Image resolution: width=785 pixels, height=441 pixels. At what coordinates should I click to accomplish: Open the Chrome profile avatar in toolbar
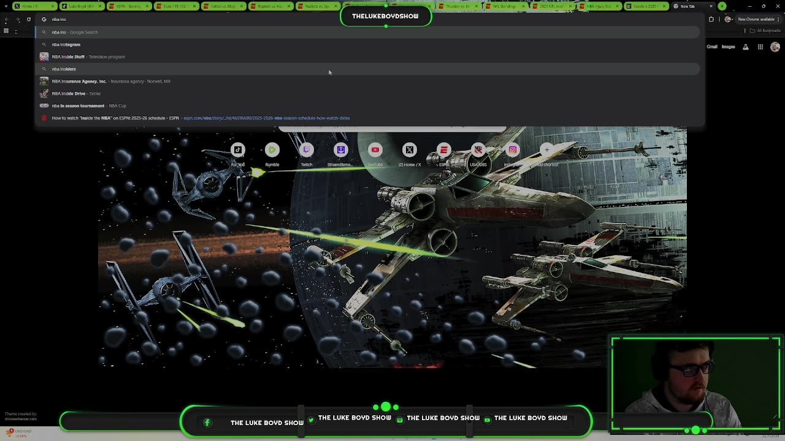728,19
